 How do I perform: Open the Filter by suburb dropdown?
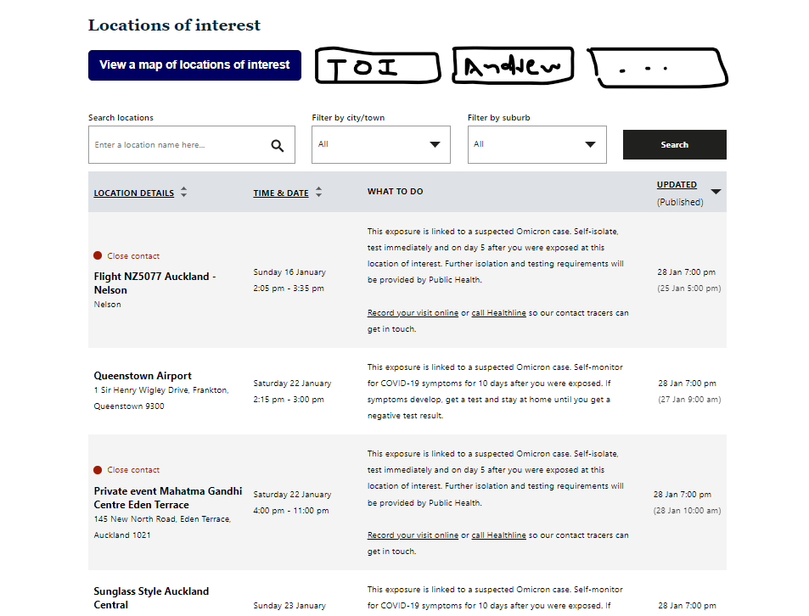pos(537,144)
